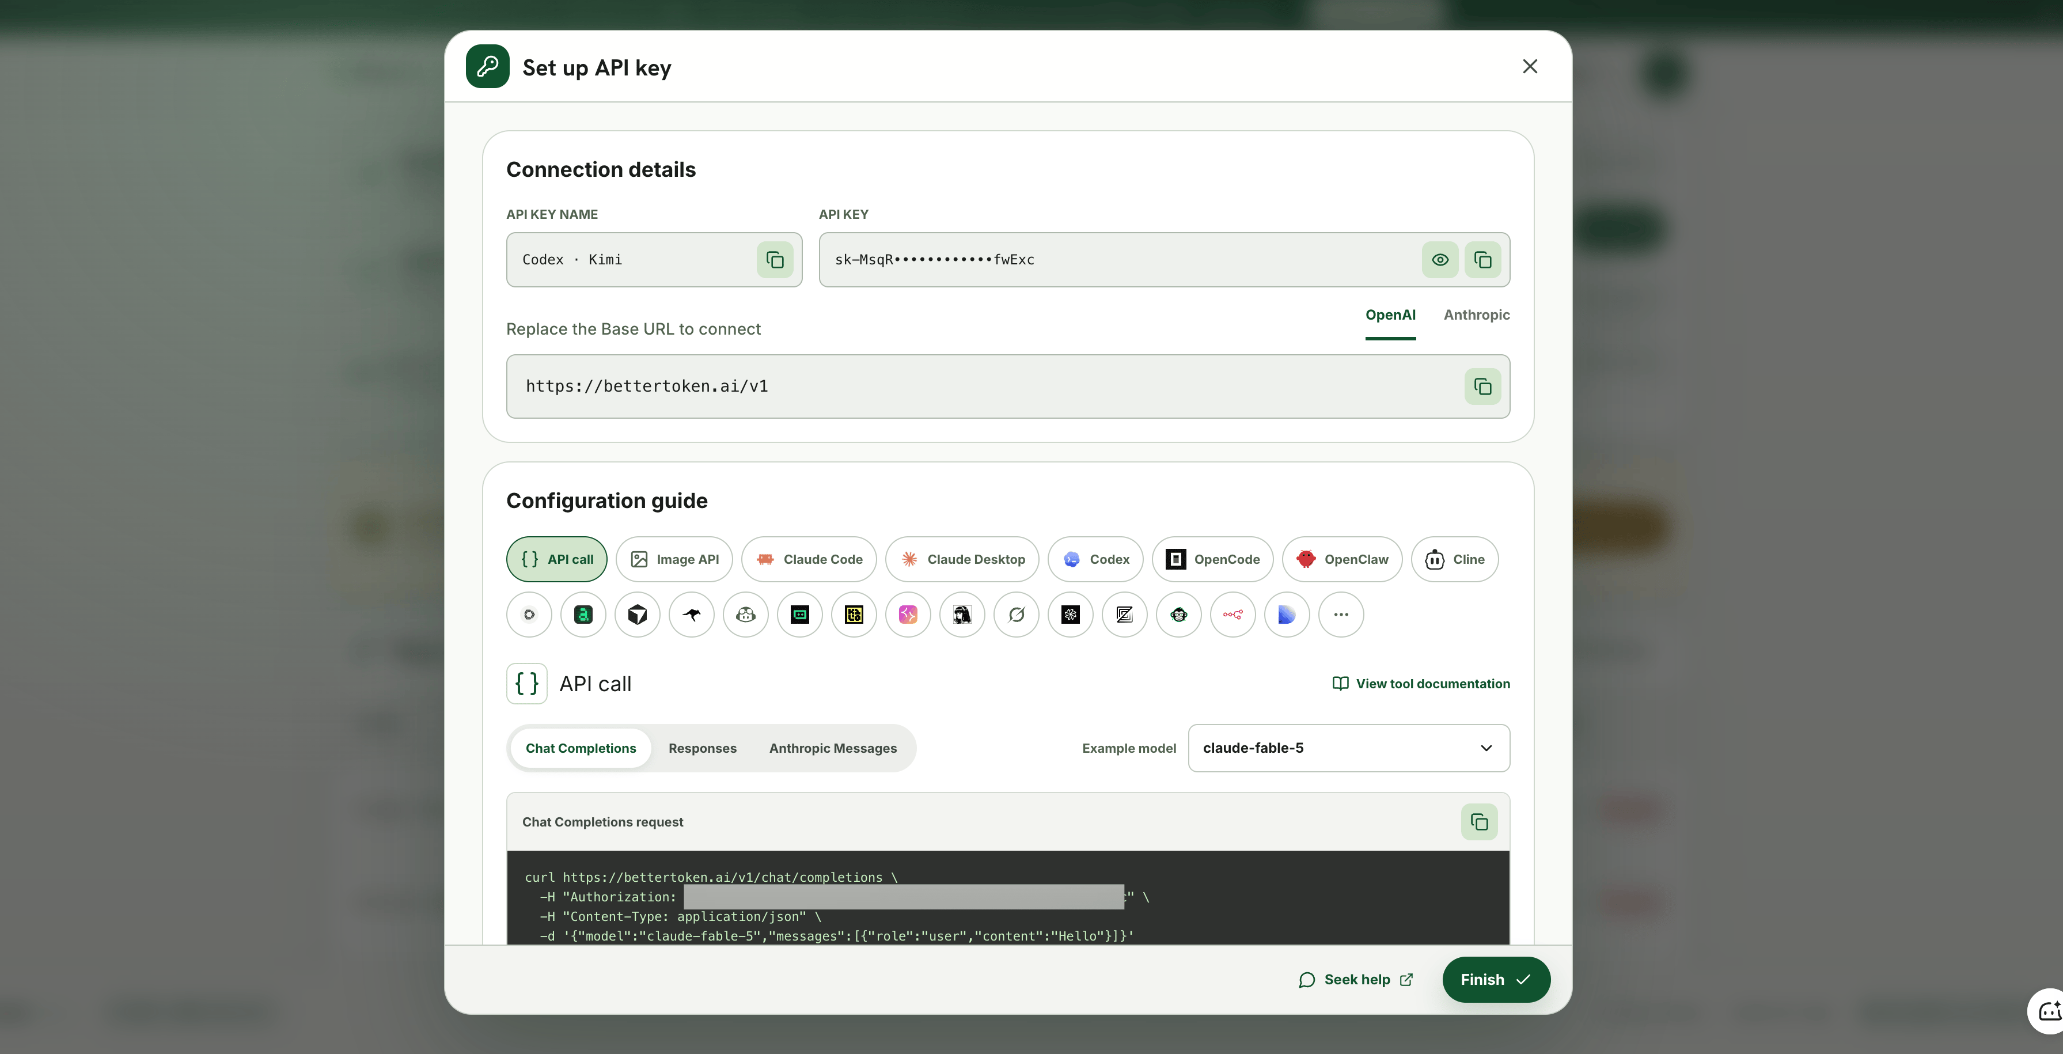
Task: Pick the OpenClaw configuration chip
Action: 1343,559
